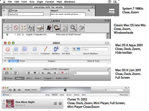Click the red flag button
The width and height of the screenshot is (149, 111).
coord(63,73)
